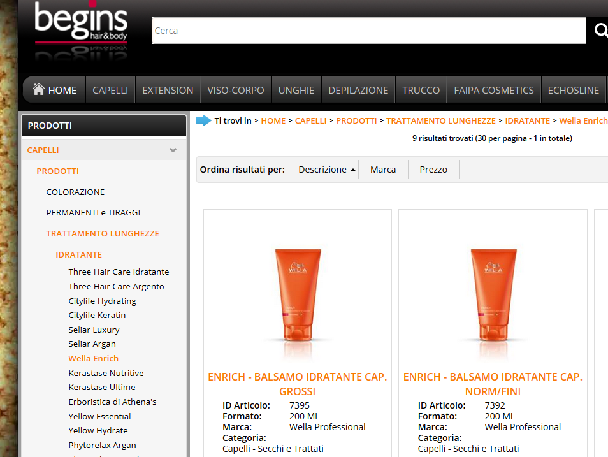Click IDRATANTE in the breadcrumb
Viewport: 608px width, 457px height.
pos(527,120)
